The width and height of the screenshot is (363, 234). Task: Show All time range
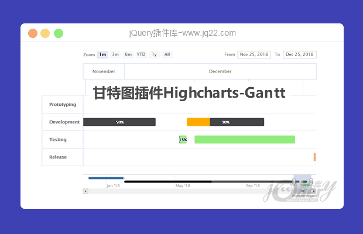click(167, 54)
